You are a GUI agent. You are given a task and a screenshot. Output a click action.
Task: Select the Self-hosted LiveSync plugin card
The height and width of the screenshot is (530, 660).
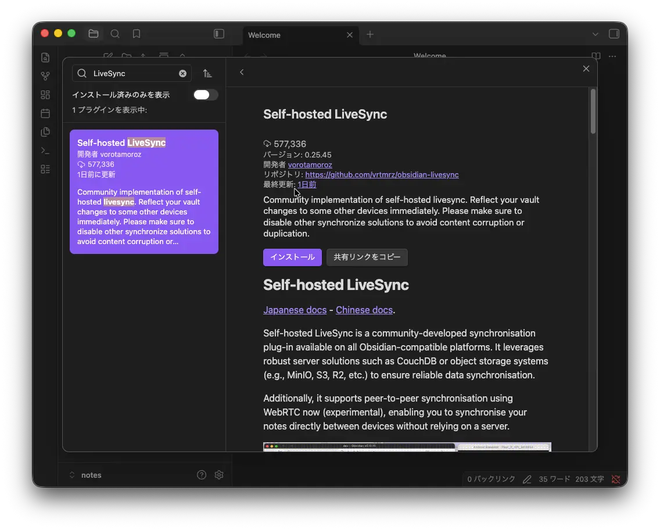144,192
